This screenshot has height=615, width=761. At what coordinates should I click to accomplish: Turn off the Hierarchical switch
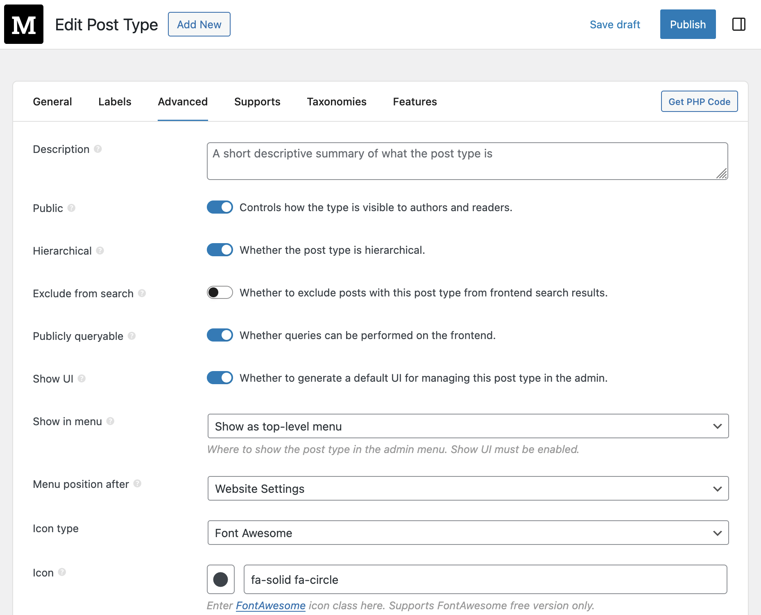click(x=220, y=250)
